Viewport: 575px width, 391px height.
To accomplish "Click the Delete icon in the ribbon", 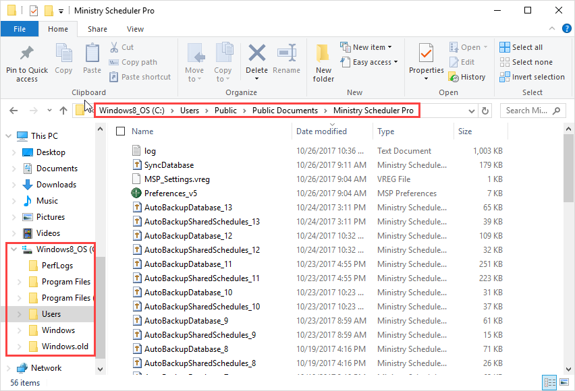I will pyautogui.click(x=256, y=54).
